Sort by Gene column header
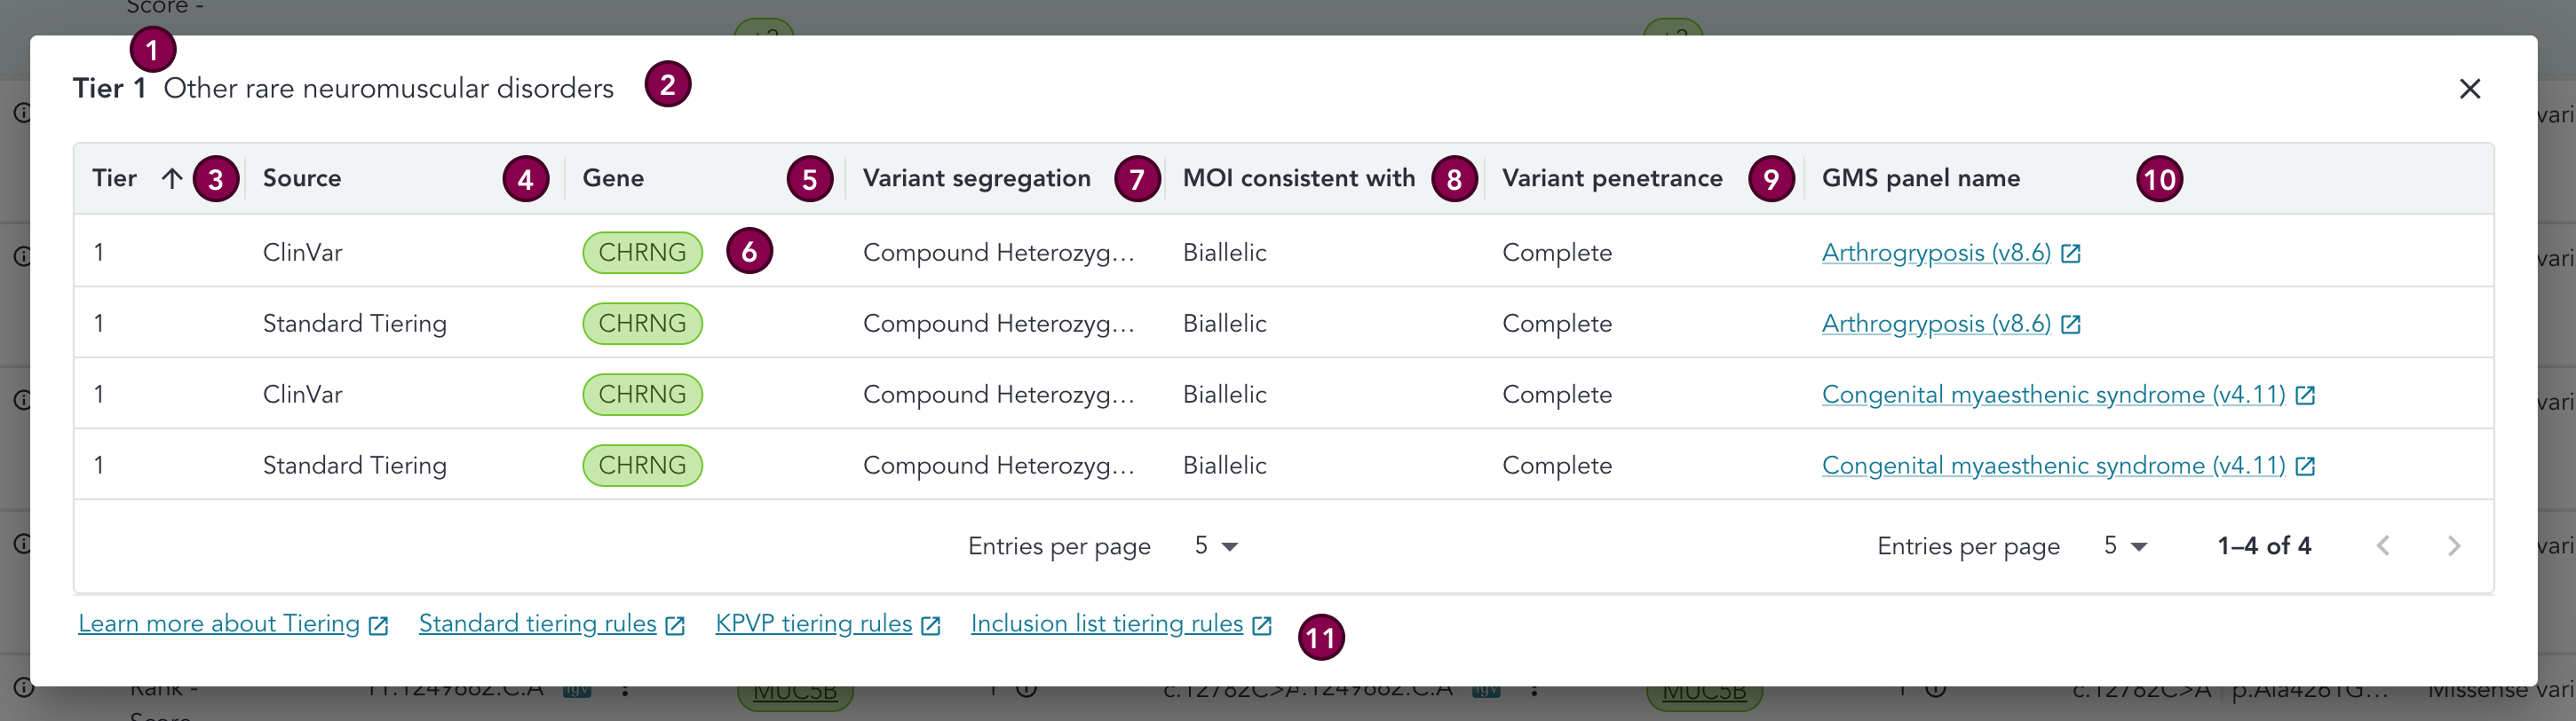 [x=613, y=179]
